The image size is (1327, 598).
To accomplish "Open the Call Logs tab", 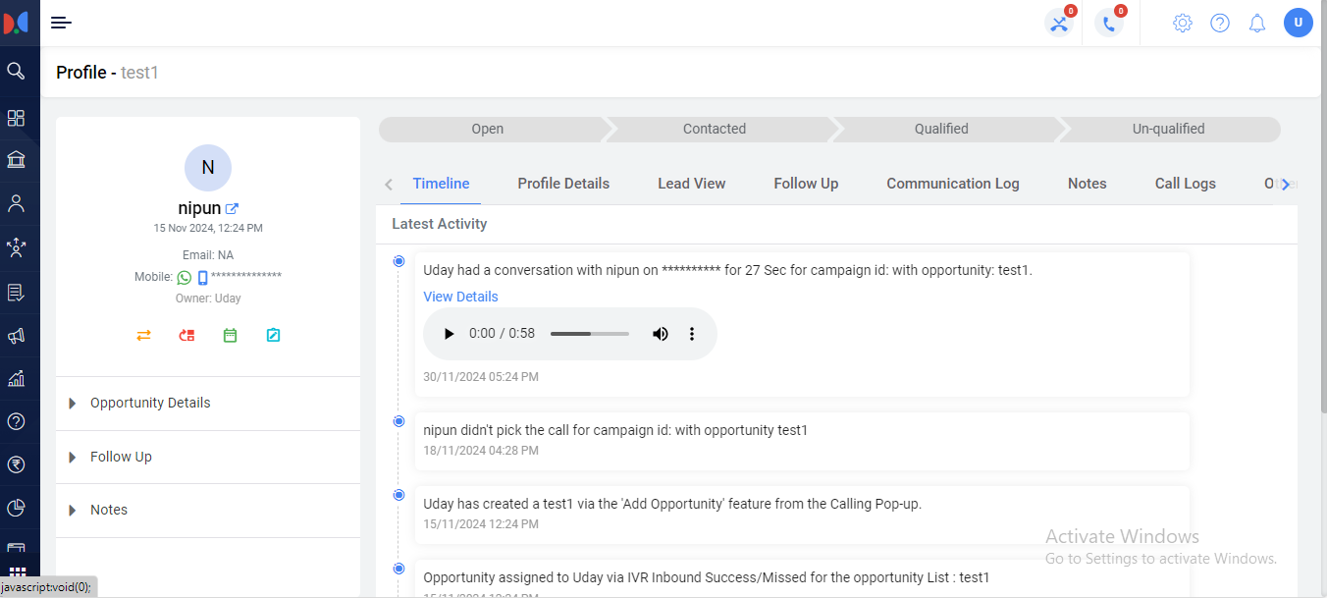I will click(1185, 184).
